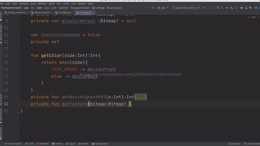Click texturesChanged variable on line 11
This screenshot has width=260, height=146.
tap(61, 35)
